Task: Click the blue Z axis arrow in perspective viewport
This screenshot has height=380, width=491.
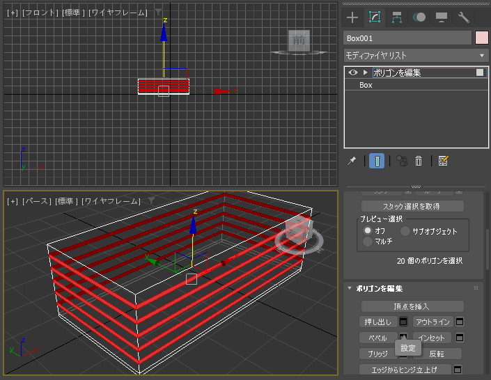Action: pyautogui.click(x=193, y=225)
